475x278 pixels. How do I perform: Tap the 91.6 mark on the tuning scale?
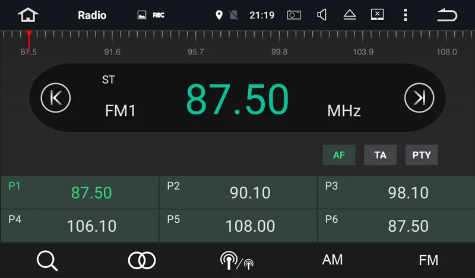click(x=112, y=52)
